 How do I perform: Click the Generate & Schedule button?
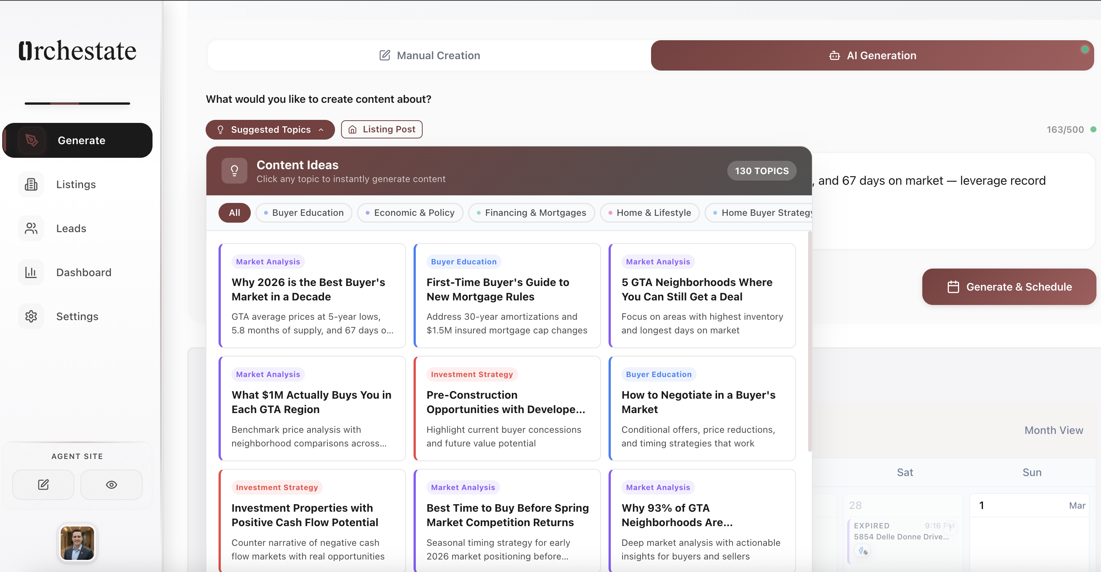[x=1009, y=287]
